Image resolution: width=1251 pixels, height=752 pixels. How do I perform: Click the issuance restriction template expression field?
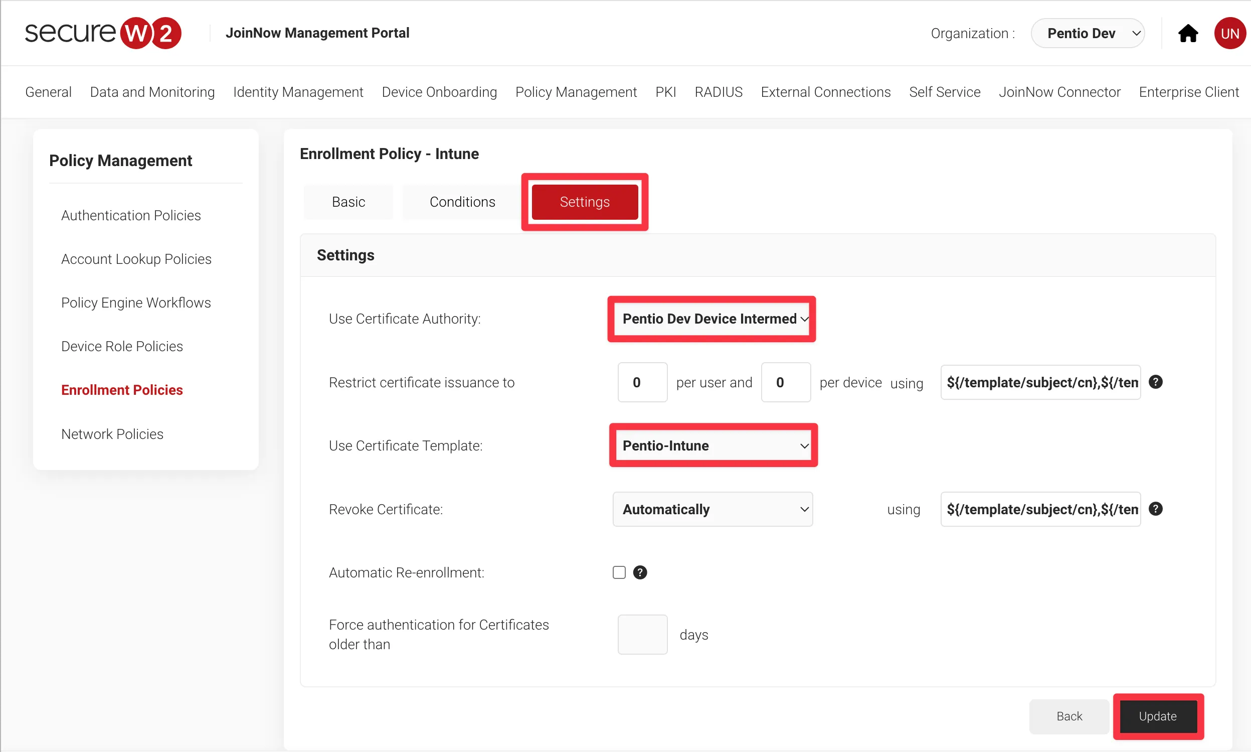[1041, 382]
